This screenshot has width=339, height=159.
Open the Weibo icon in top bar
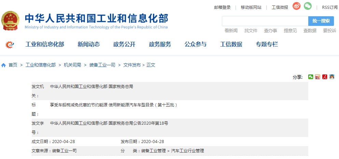tap(296, 6)
